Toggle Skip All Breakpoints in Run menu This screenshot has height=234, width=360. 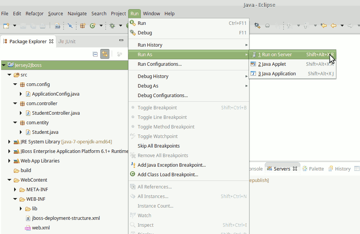(158, 146)
